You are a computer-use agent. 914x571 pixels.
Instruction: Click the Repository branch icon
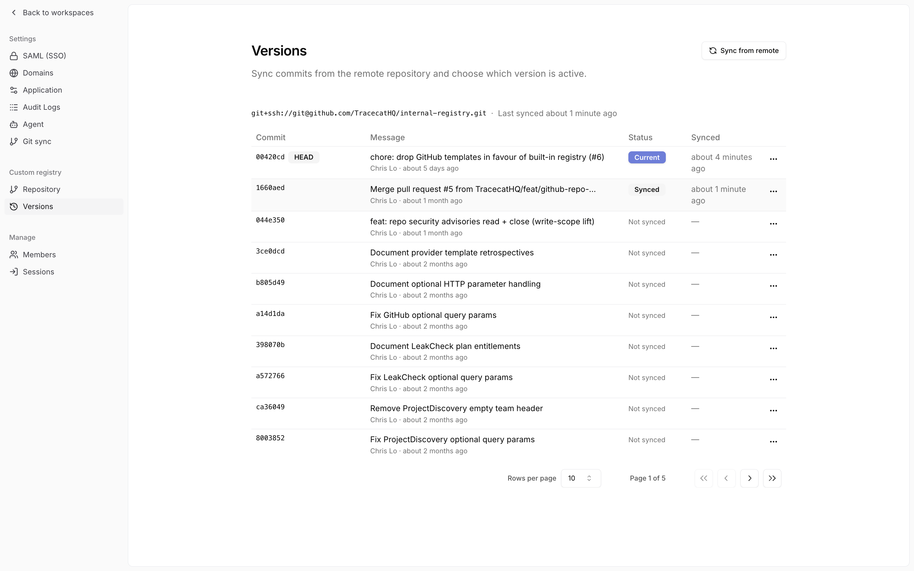click(14, 189)
